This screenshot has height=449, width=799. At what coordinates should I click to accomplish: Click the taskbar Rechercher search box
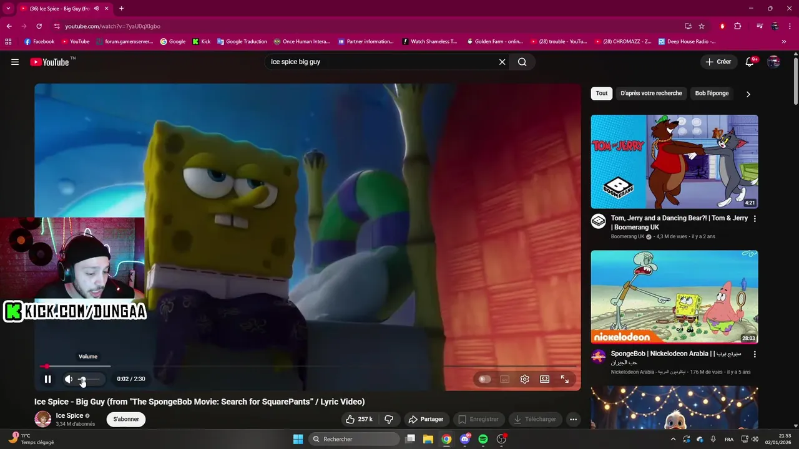pyautogui.click(x=354, y=439)
